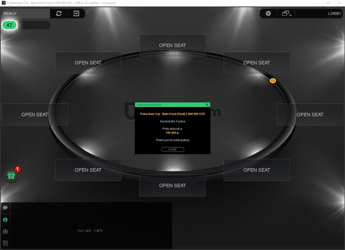
Task: Open settings via the gear icon
Action: click(x=268, y=14)
